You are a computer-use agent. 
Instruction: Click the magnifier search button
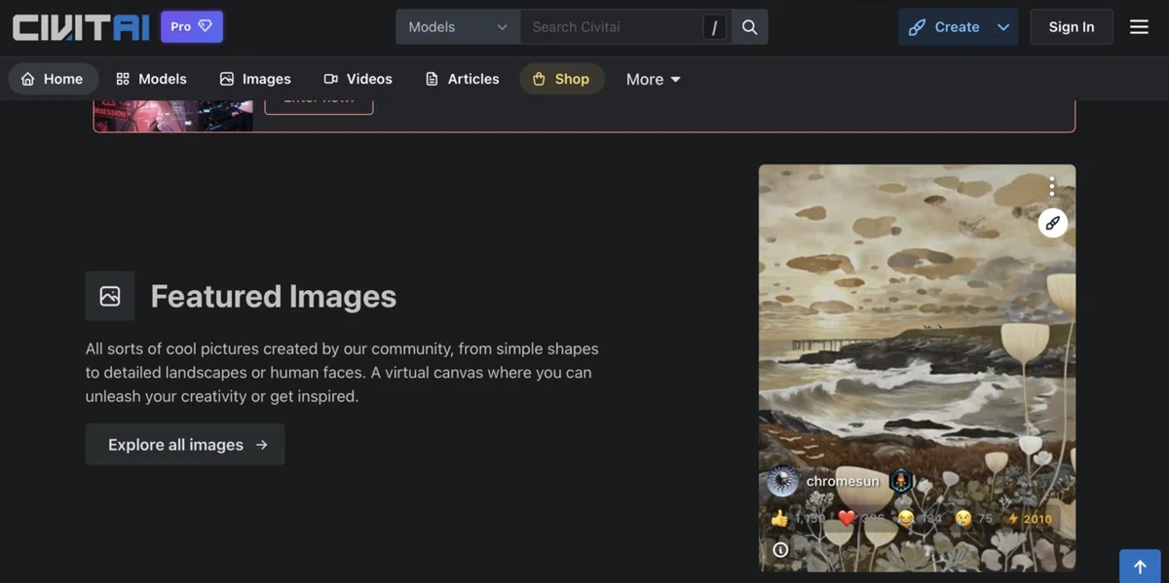click(749, 27)
